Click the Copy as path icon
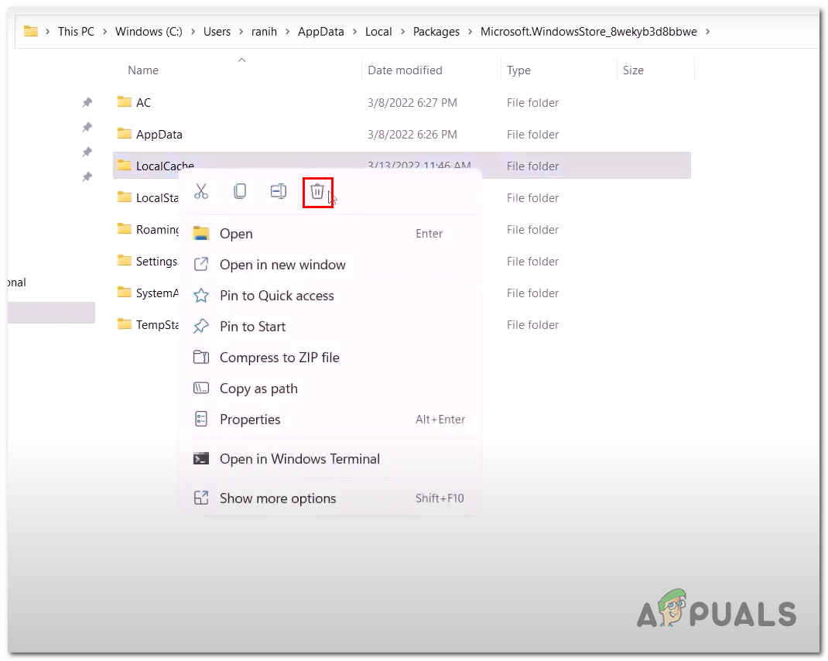828x661 pixels. tap(201, 388)
